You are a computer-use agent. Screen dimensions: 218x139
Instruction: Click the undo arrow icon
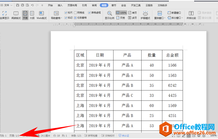[32, 5]
